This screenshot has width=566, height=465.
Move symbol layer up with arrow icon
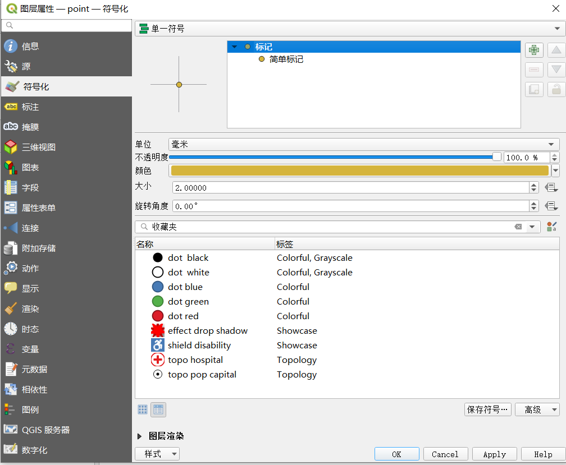[x=556, y=50]
